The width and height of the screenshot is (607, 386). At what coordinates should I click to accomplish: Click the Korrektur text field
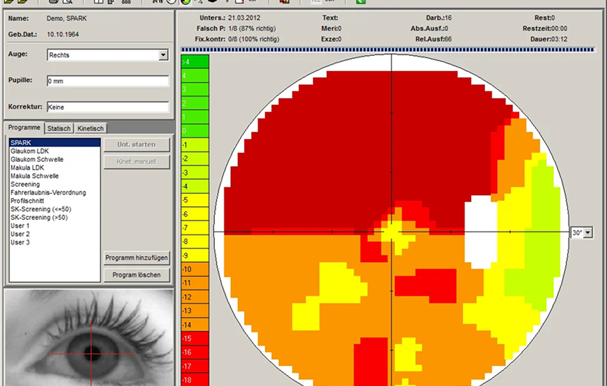point(107,107)
